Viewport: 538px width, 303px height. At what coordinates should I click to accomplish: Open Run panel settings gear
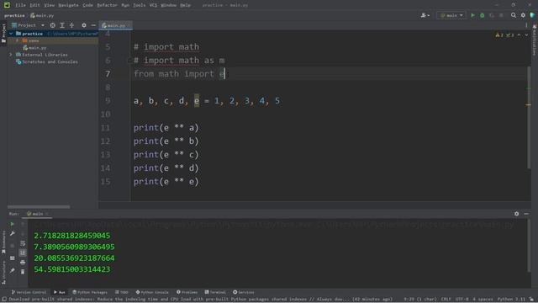[x=516, y=214]
